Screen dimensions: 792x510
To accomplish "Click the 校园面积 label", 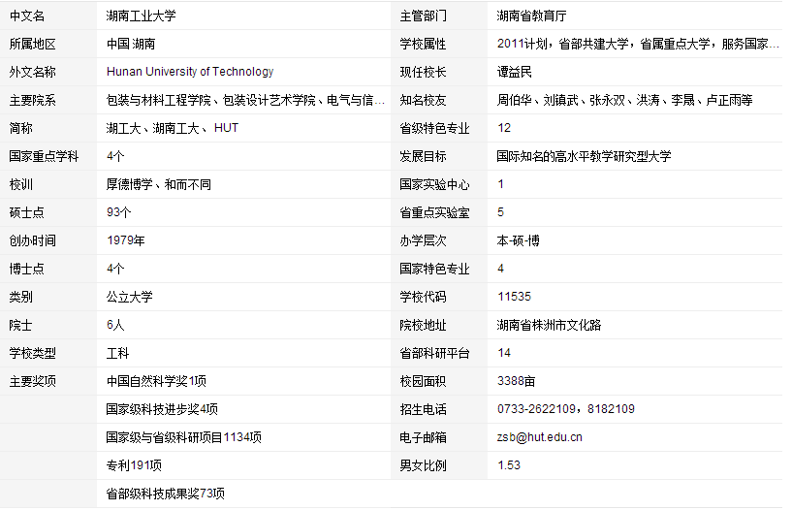I will tap(424, 381).
